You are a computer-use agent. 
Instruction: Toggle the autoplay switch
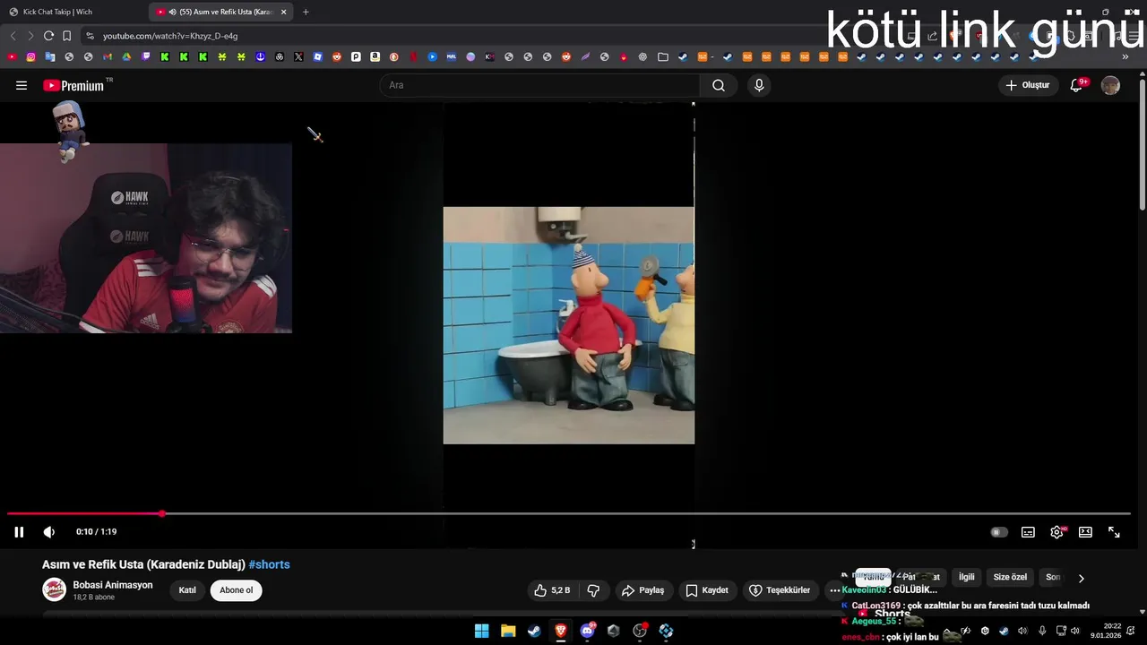pos(998,532)
